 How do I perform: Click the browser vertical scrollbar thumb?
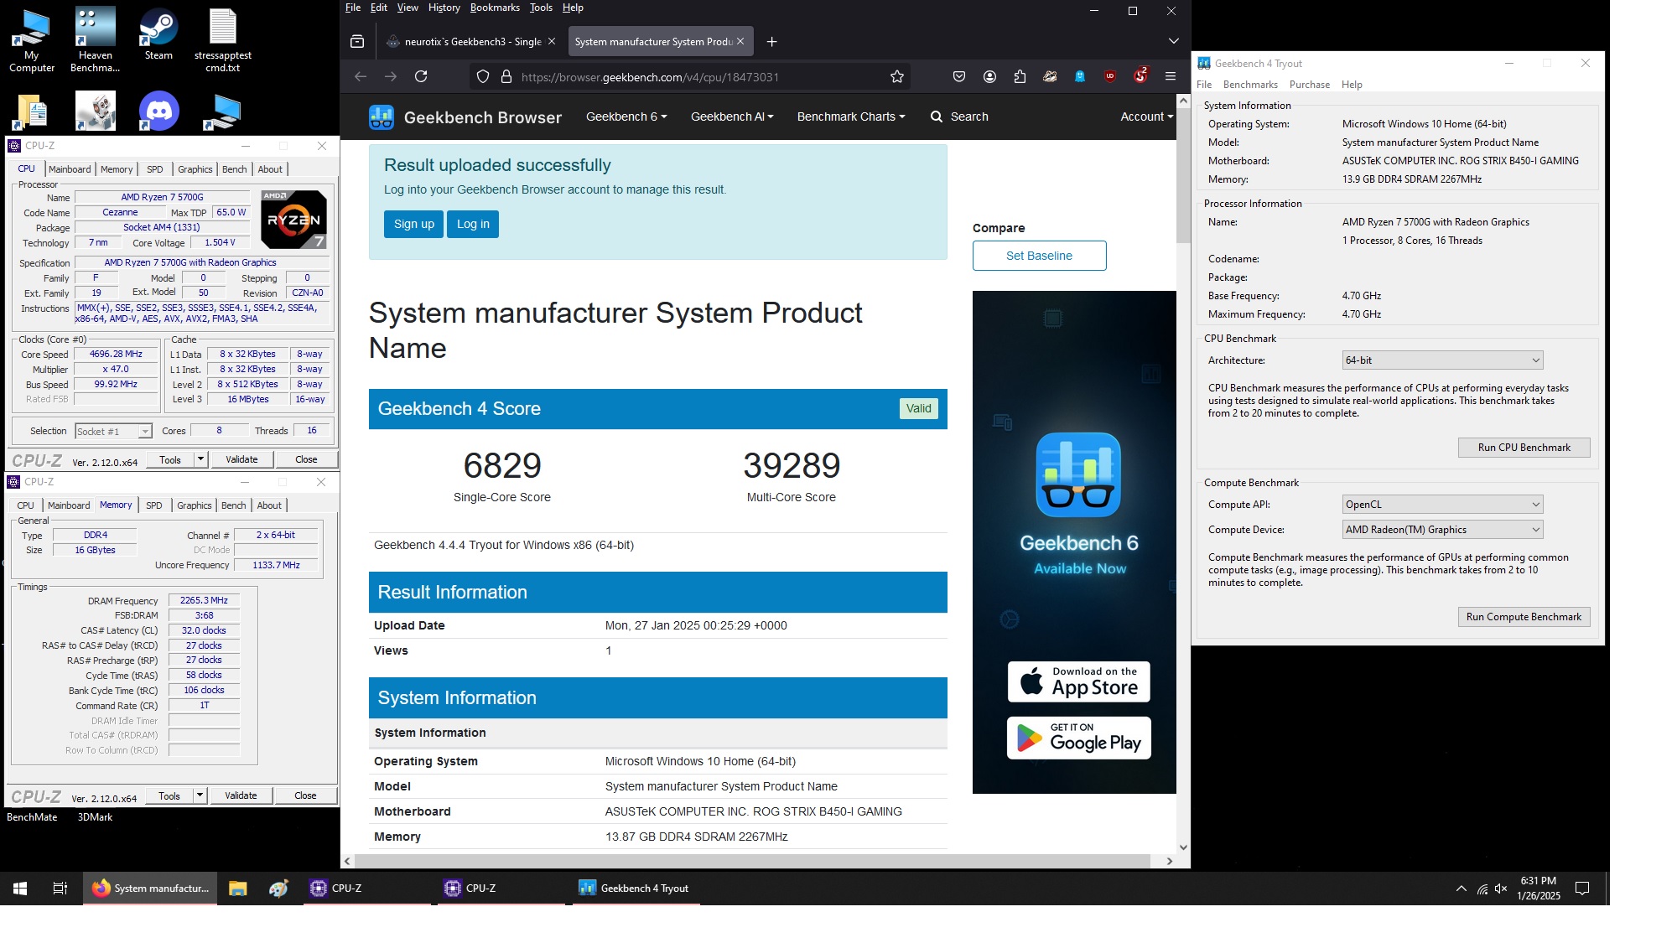pos(1183,176)
